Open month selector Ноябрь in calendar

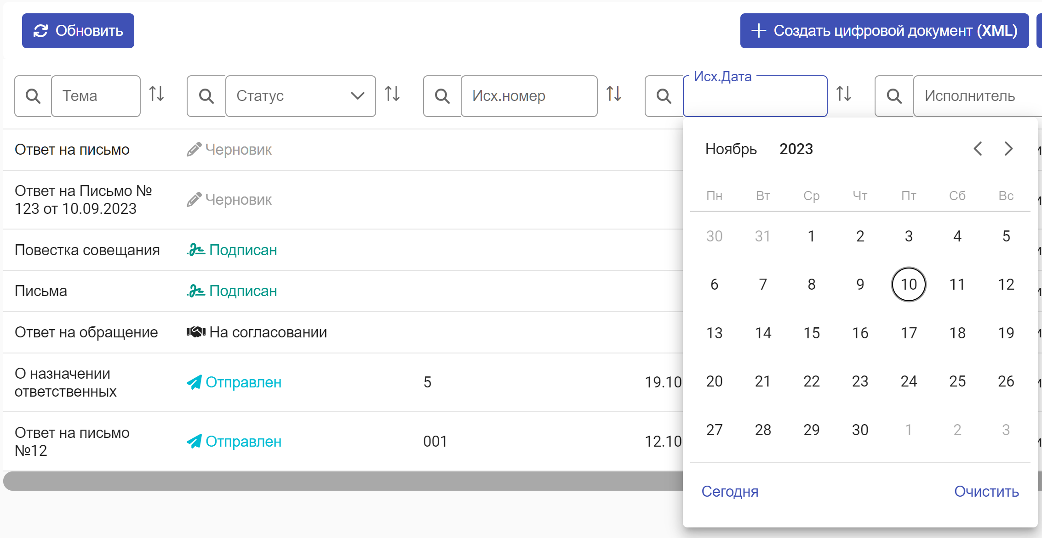point(731,149)
